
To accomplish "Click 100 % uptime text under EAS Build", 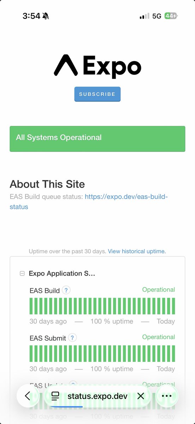I will (112, 322).
